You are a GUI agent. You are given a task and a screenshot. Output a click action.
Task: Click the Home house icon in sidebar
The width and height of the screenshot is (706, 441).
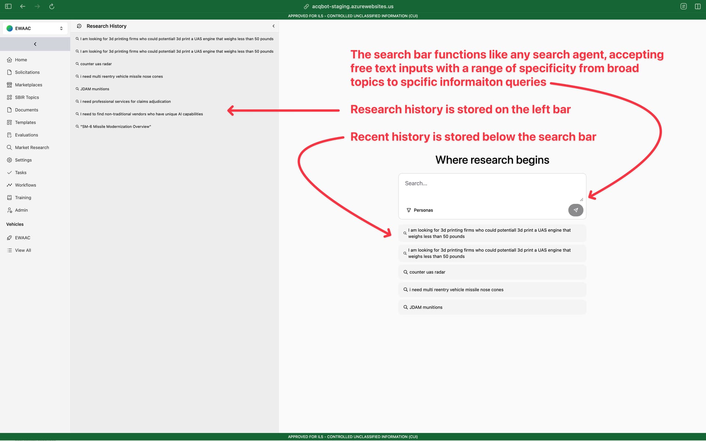[10, 60]
